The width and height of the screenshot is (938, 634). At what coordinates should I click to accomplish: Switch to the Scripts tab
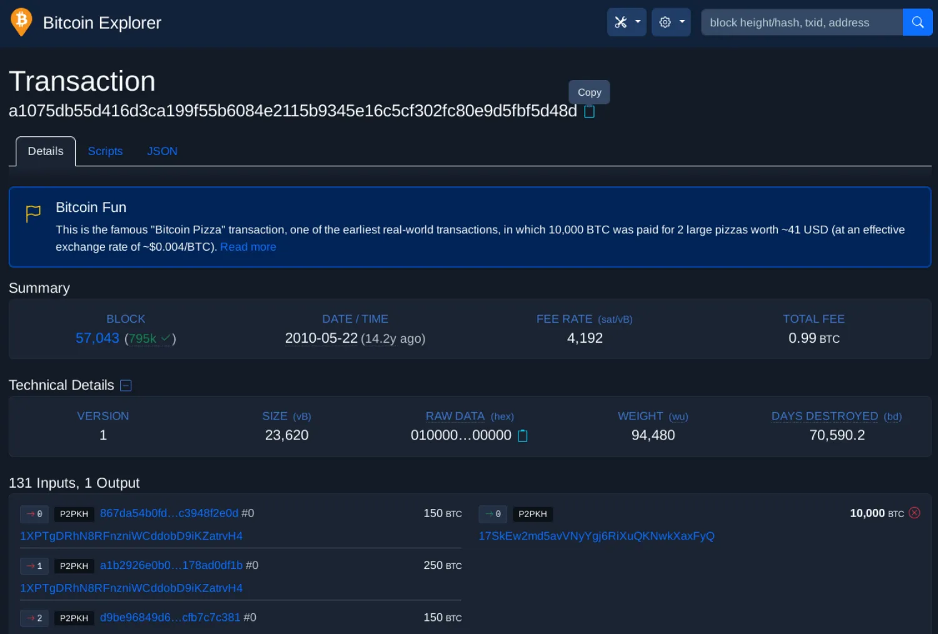(x=105, y=151)
